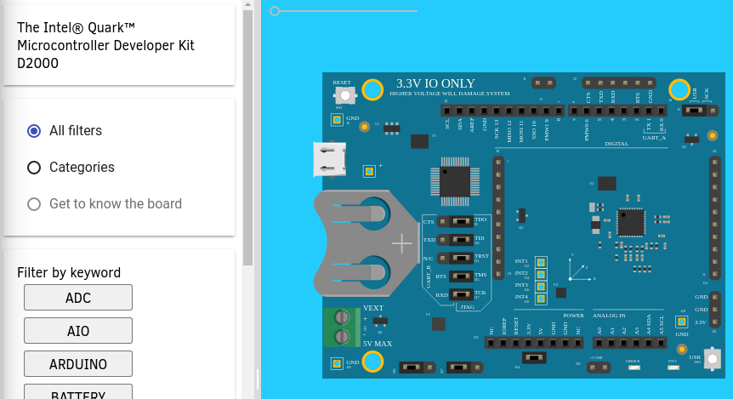
Task: Click the USR/SCK jumper switch
Action: point(700,111)
